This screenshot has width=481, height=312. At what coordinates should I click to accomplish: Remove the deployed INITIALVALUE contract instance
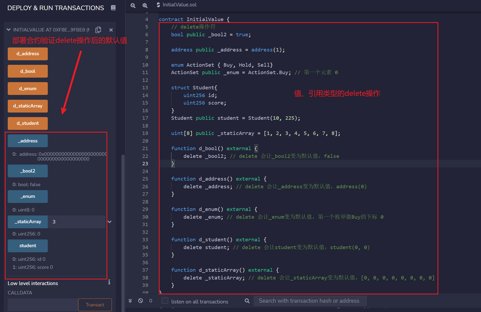(111, 30)
